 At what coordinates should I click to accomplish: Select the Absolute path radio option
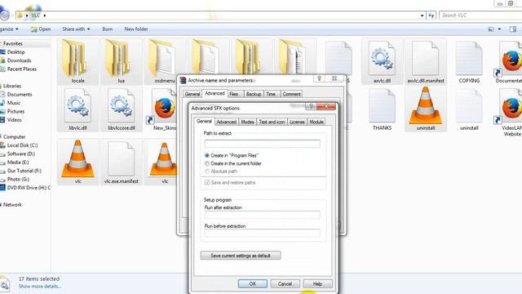pyautogui.click(x=206, y=171)
